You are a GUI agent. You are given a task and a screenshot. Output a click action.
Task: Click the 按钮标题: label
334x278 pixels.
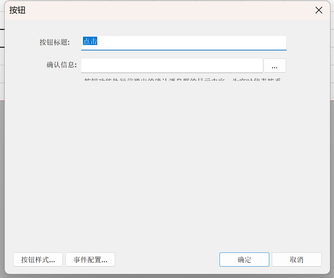pyautogui.click(x=54, y=42)
